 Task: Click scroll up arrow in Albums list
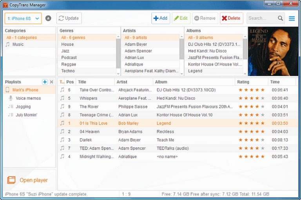[245, 36]
